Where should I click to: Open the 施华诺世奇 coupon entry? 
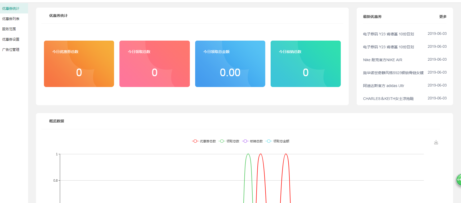point(393,73)
